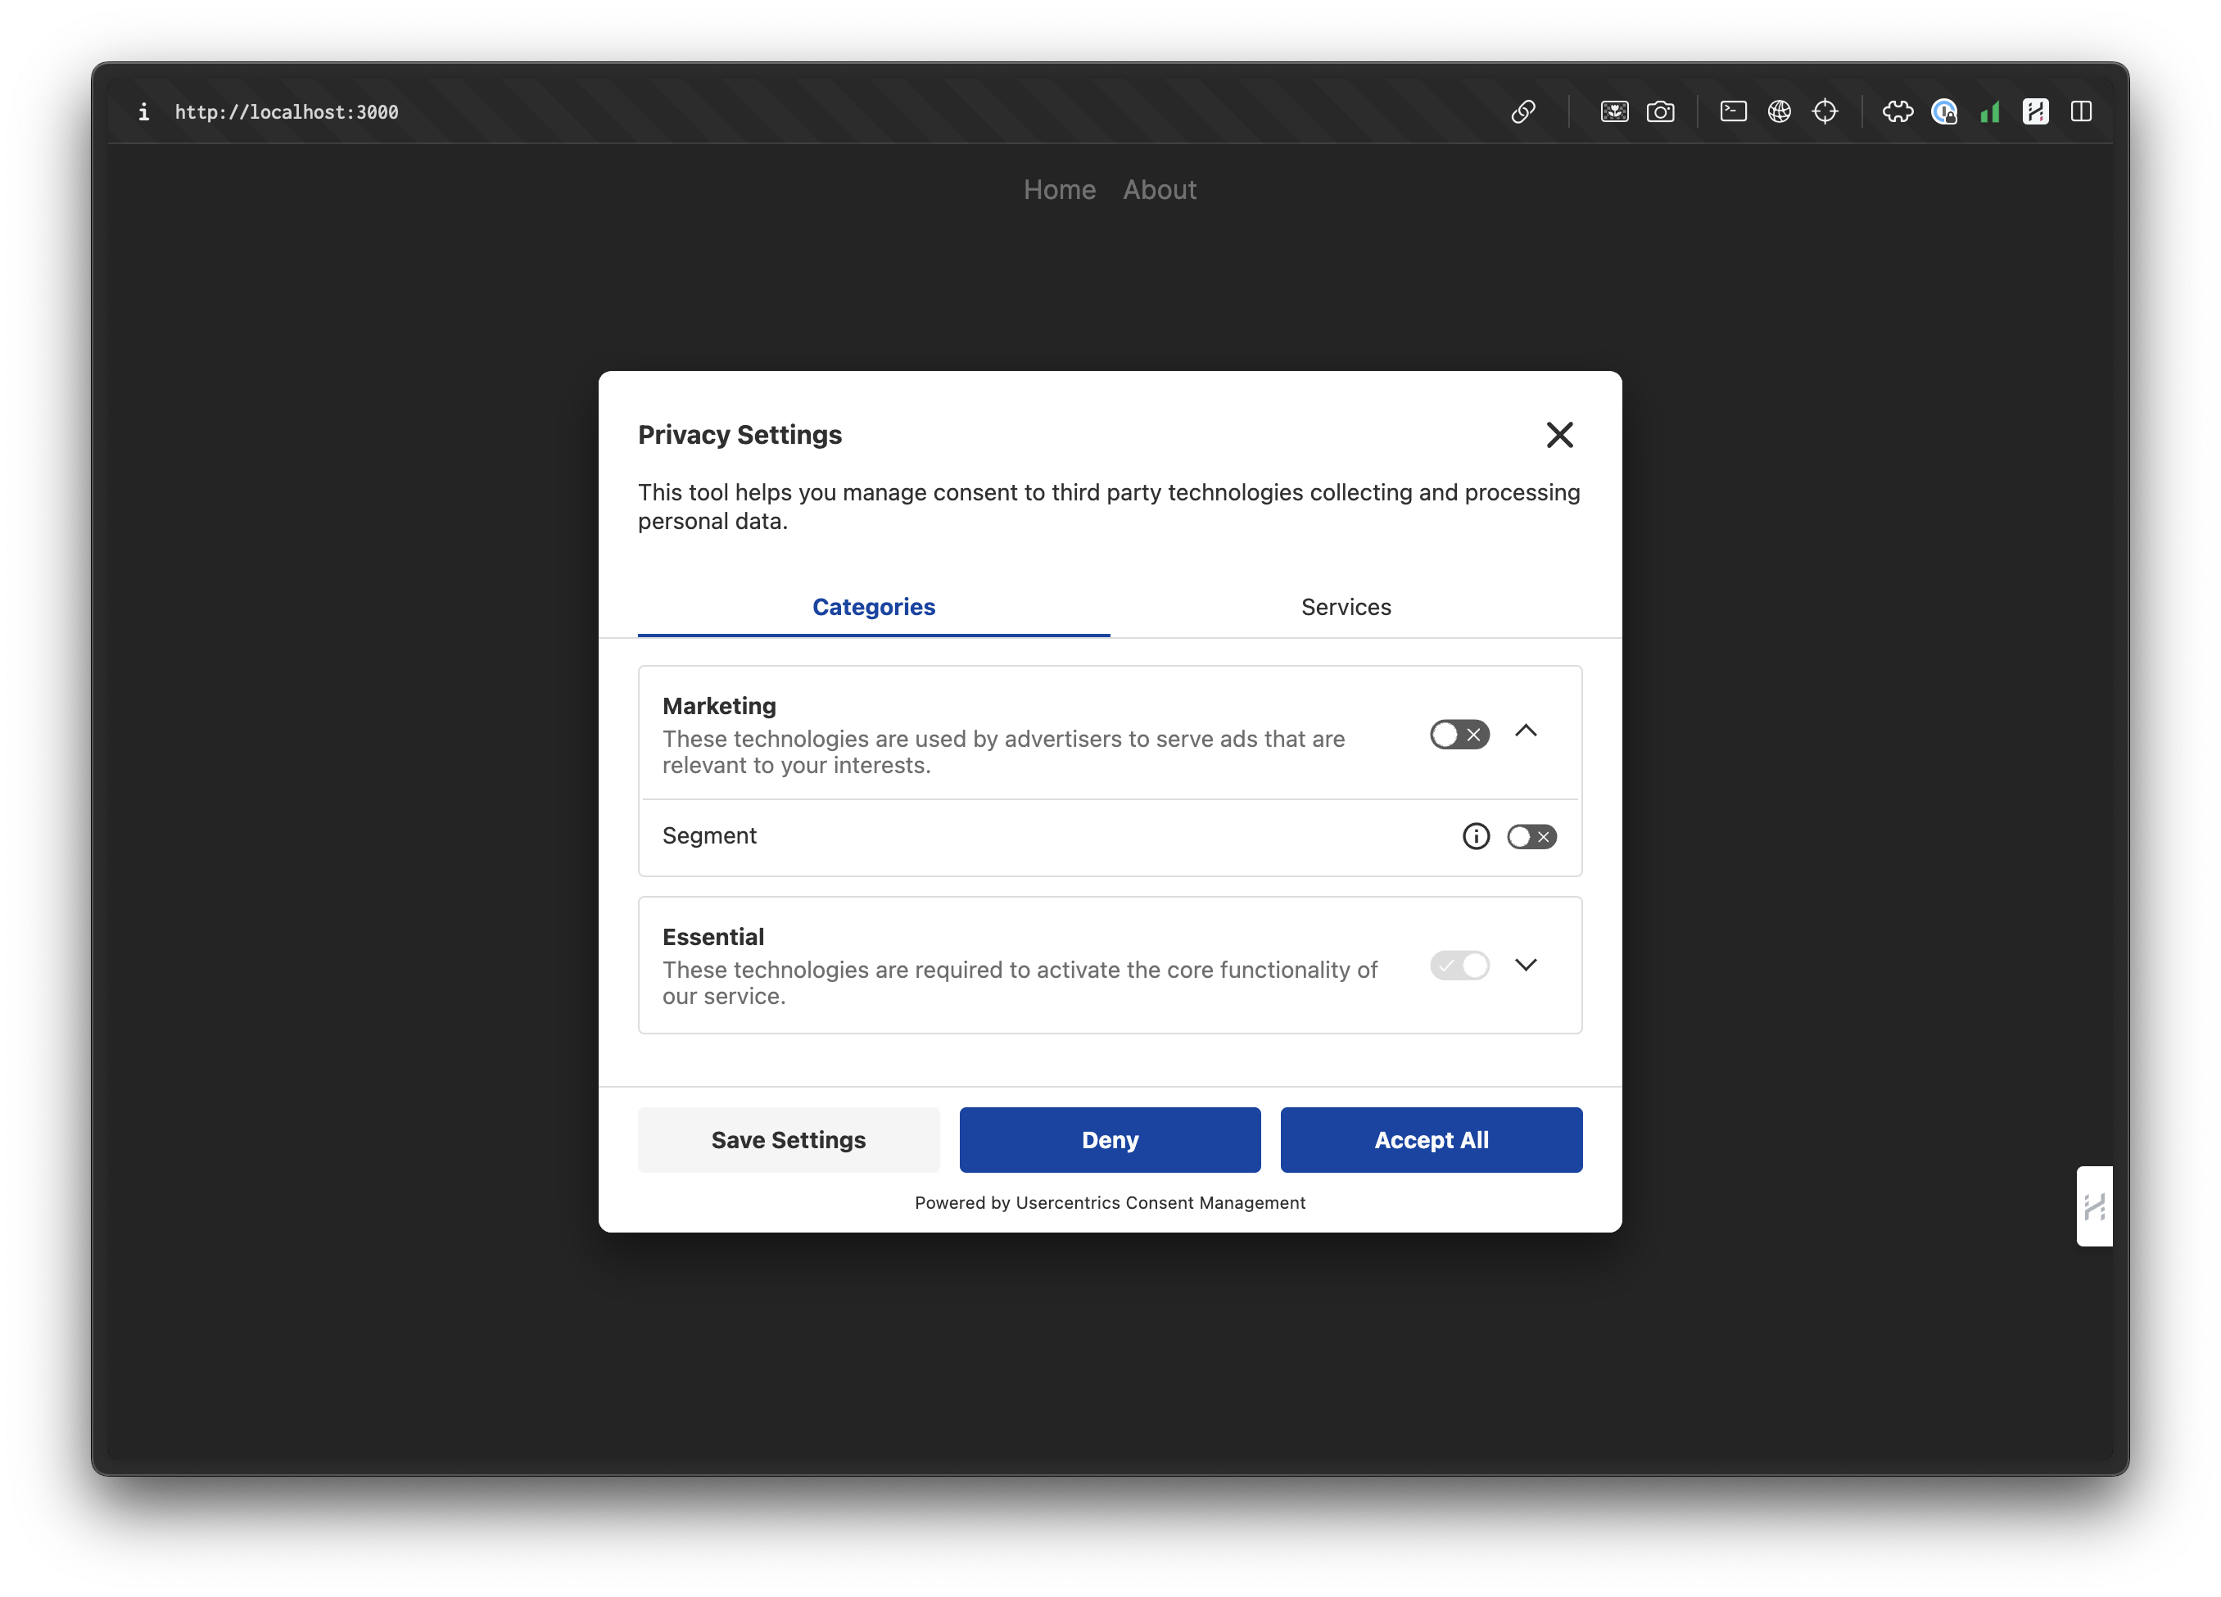
Task: Select the Categories tab
Action: [875, 607]
